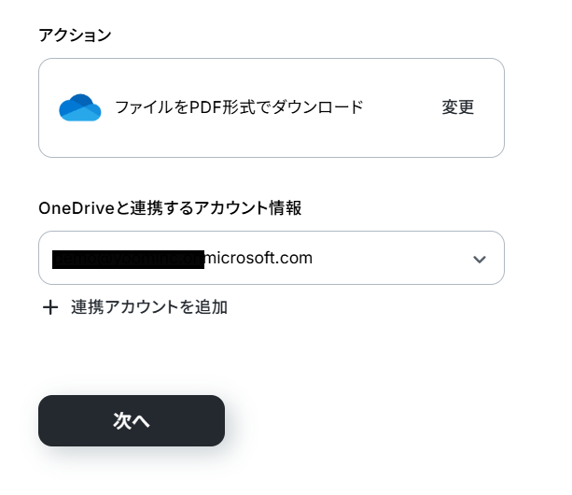Open the OneDrive account dropdown
Image resolution: width=572 pixels, height=495 pixels.
272,258
